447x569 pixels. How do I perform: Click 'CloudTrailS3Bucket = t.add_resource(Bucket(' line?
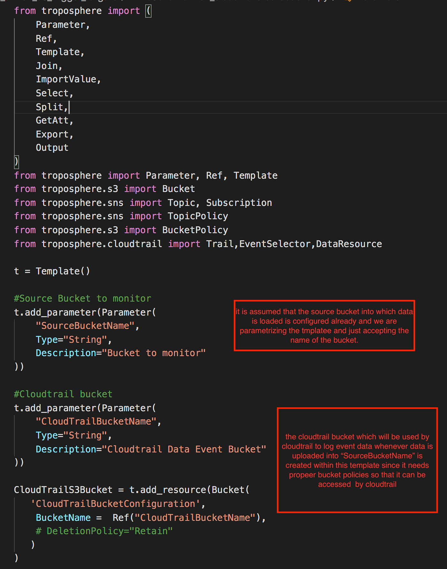coord(132,490)
